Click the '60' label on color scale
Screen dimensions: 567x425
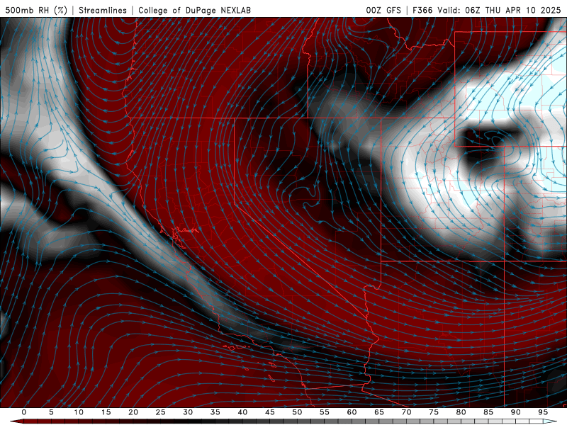[352, 412]
